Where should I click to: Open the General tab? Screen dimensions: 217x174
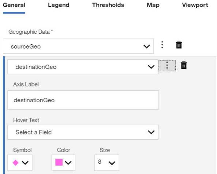coord(14,5)
